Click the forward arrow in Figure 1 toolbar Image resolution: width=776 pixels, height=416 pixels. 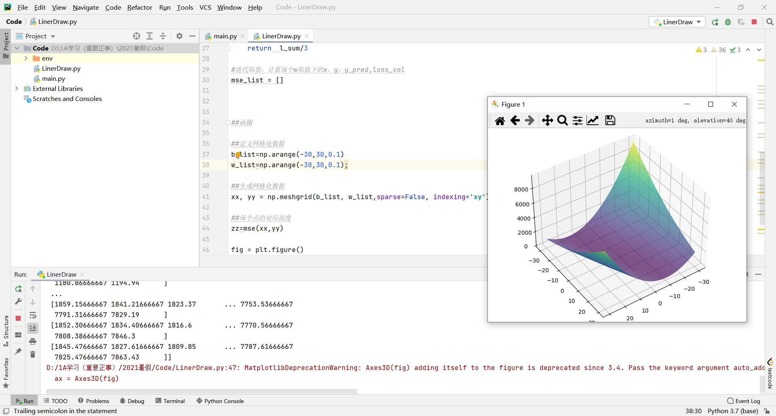(x=529, y=120)
